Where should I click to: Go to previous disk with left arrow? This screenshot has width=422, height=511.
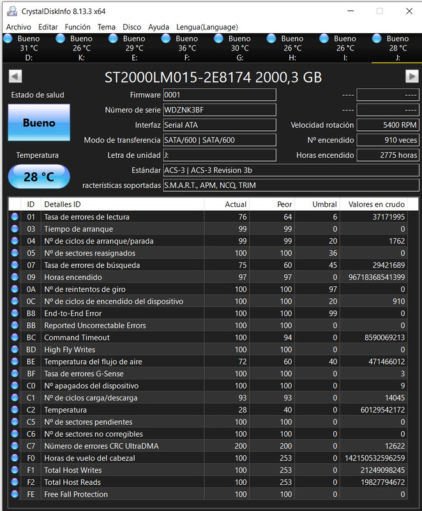point(15,77)
